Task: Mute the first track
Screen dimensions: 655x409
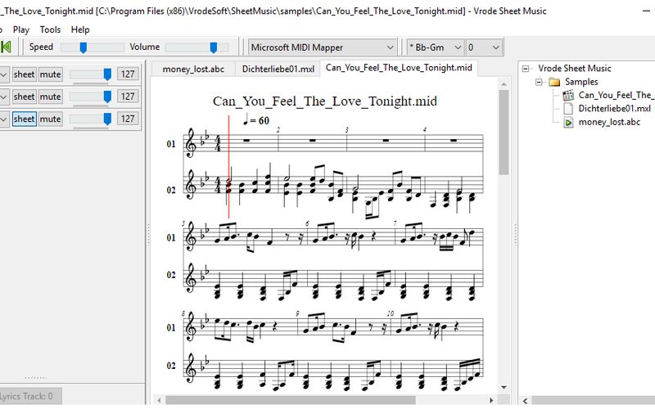Action: tap(50, 74)
